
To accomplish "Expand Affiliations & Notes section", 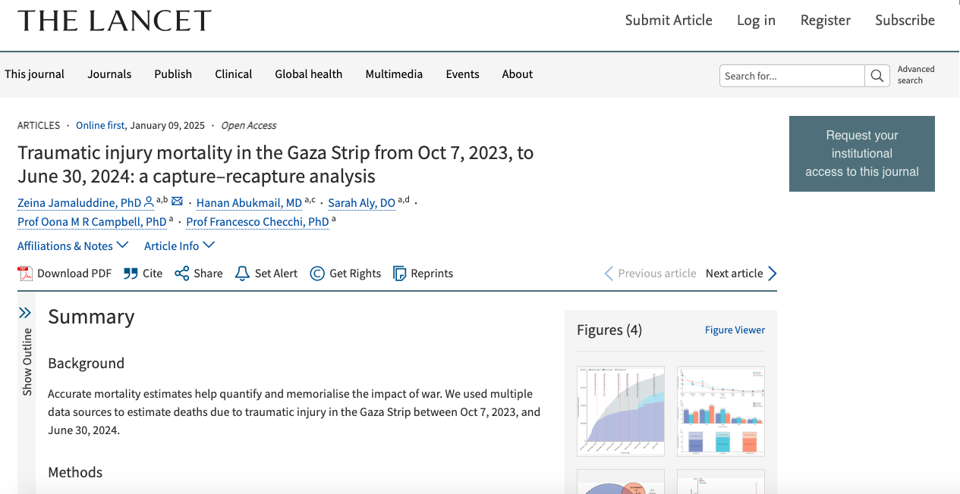I will tap(73, 245).
